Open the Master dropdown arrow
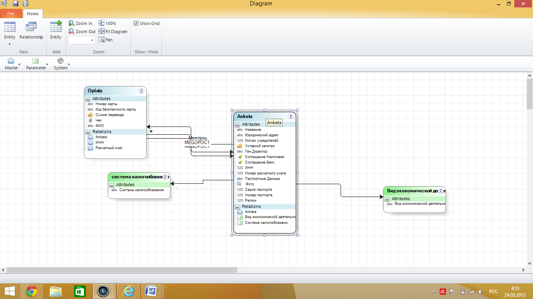Image resolution: width=533 pixels, height=299 pixels. pos(19,64)
